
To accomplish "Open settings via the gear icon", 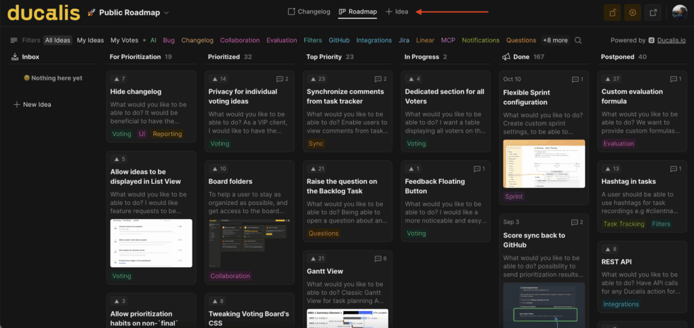I will (633, 13).
